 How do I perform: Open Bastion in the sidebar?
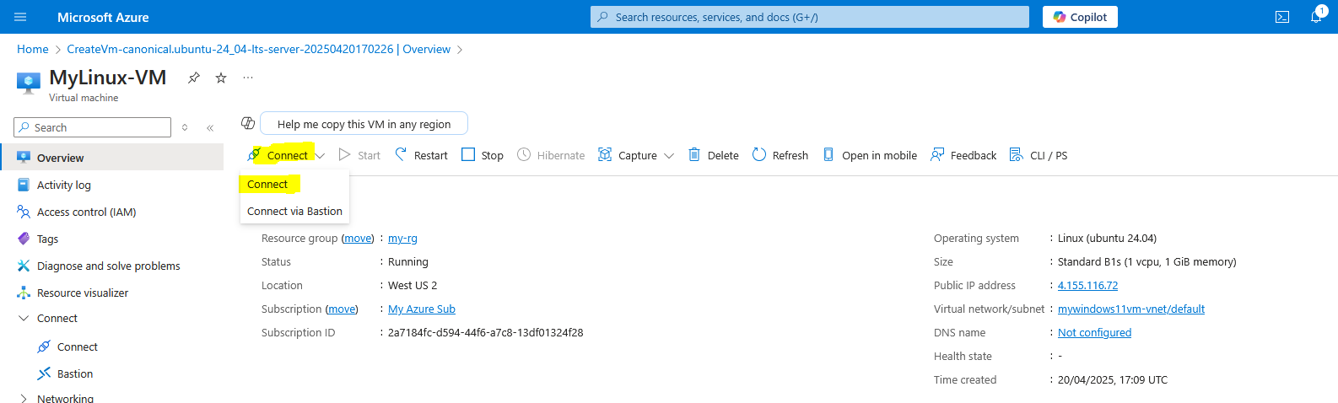click(x=75, y=373)
